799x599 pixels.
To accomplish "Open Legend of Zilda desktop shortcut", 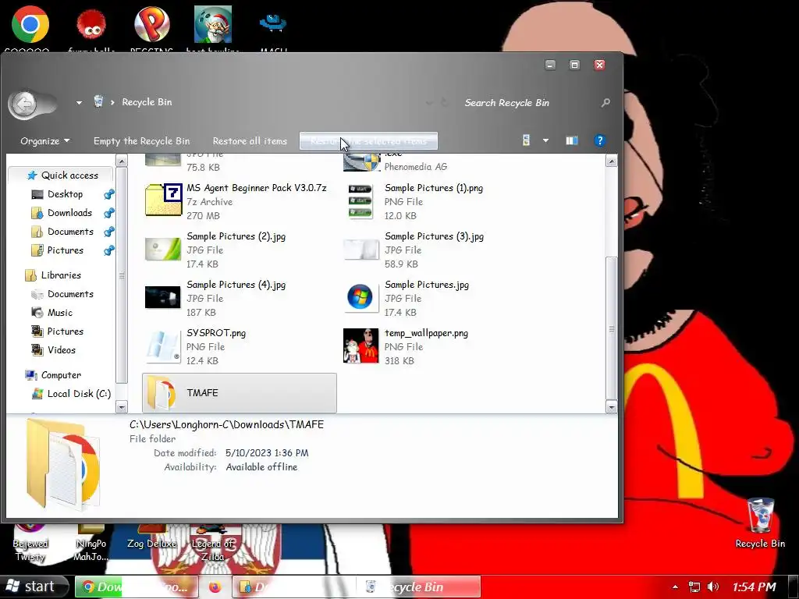I will 212,543.
